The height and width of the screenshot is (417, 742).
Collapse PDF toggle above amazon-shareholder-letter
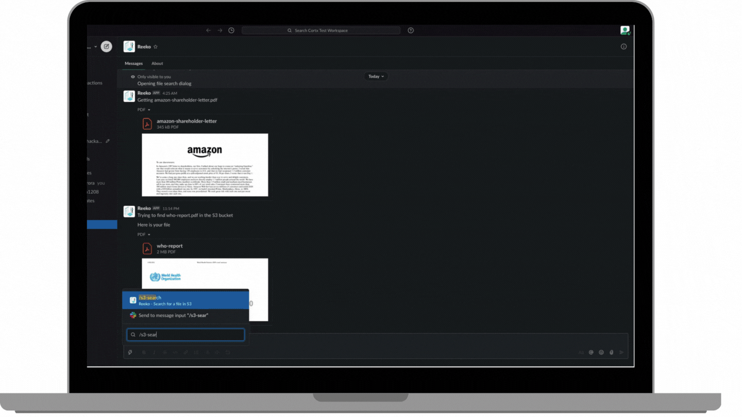144,110
